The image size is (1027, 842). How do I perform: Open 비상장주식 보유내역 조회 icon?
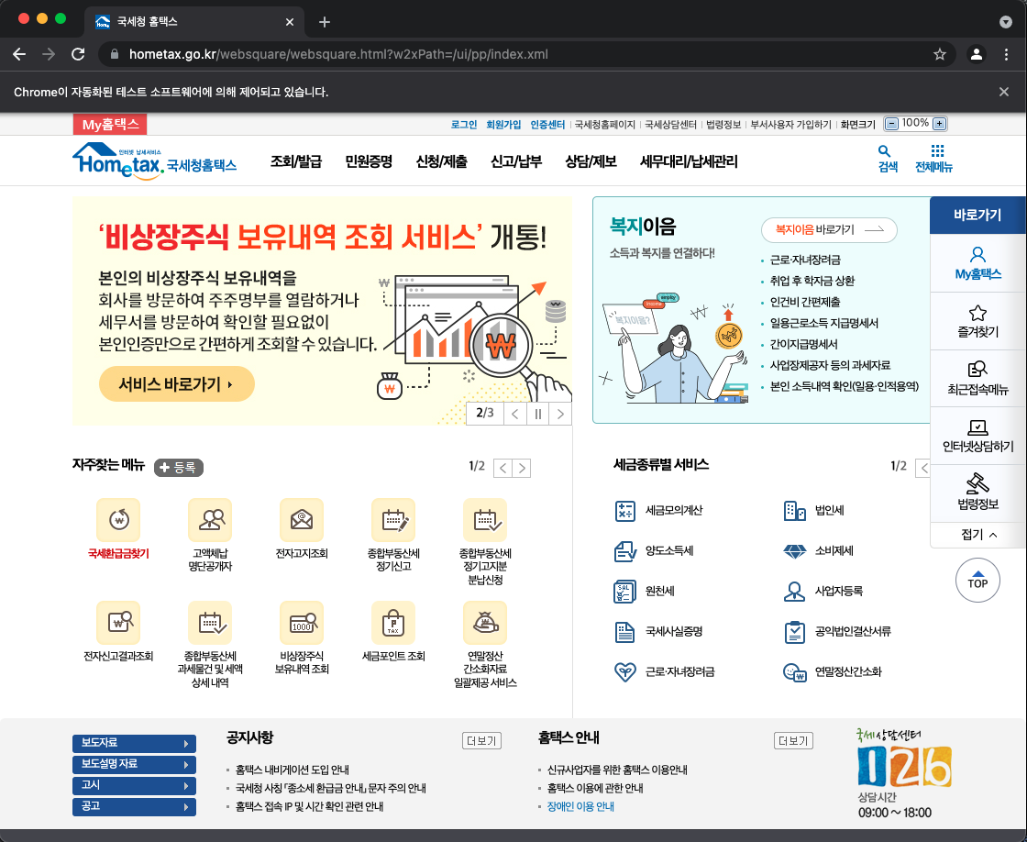302,623
